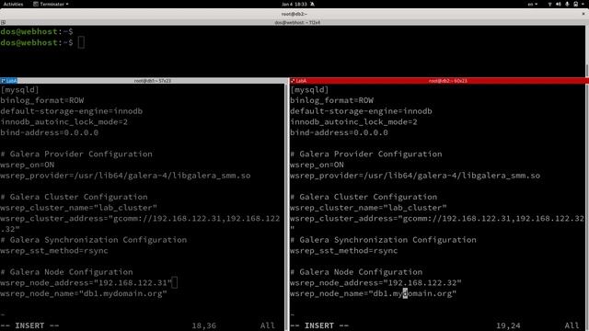The width and height of the screenshot is (589, 331).
Task: Click cursor position '19,24' in db2 status line
Action: coord(508,325)
